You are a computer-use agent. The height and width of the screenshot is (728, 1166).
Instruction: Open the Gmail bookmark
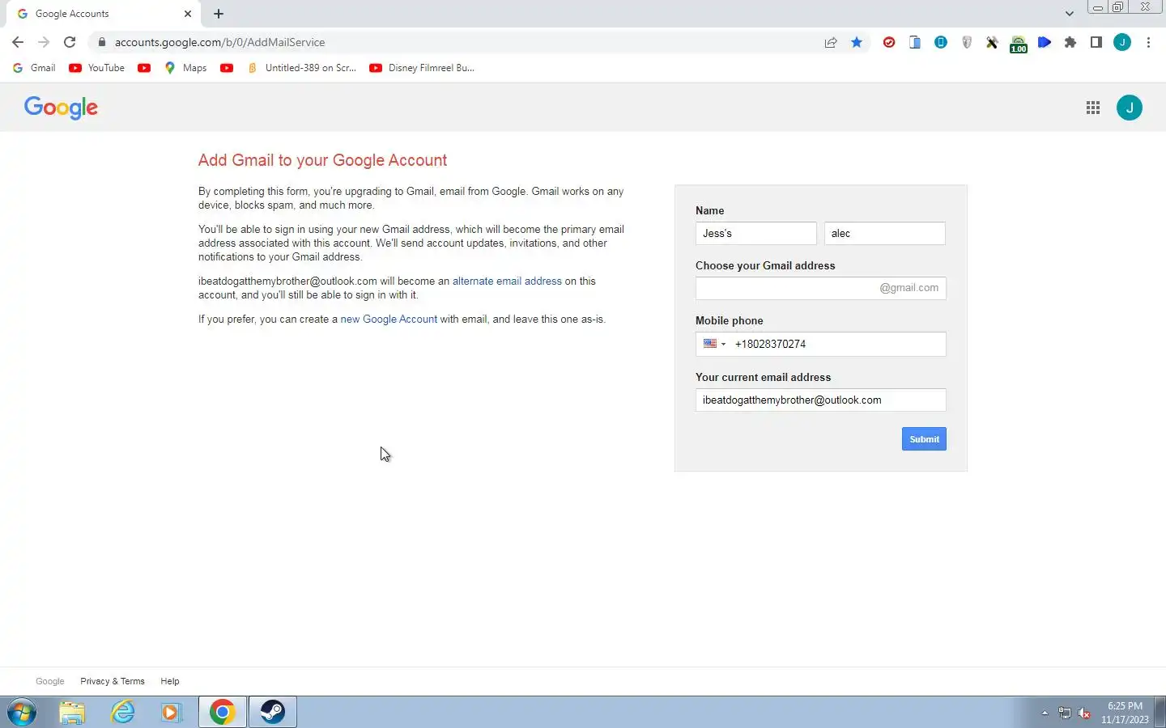pyautogui.click(x=34, y=68)
